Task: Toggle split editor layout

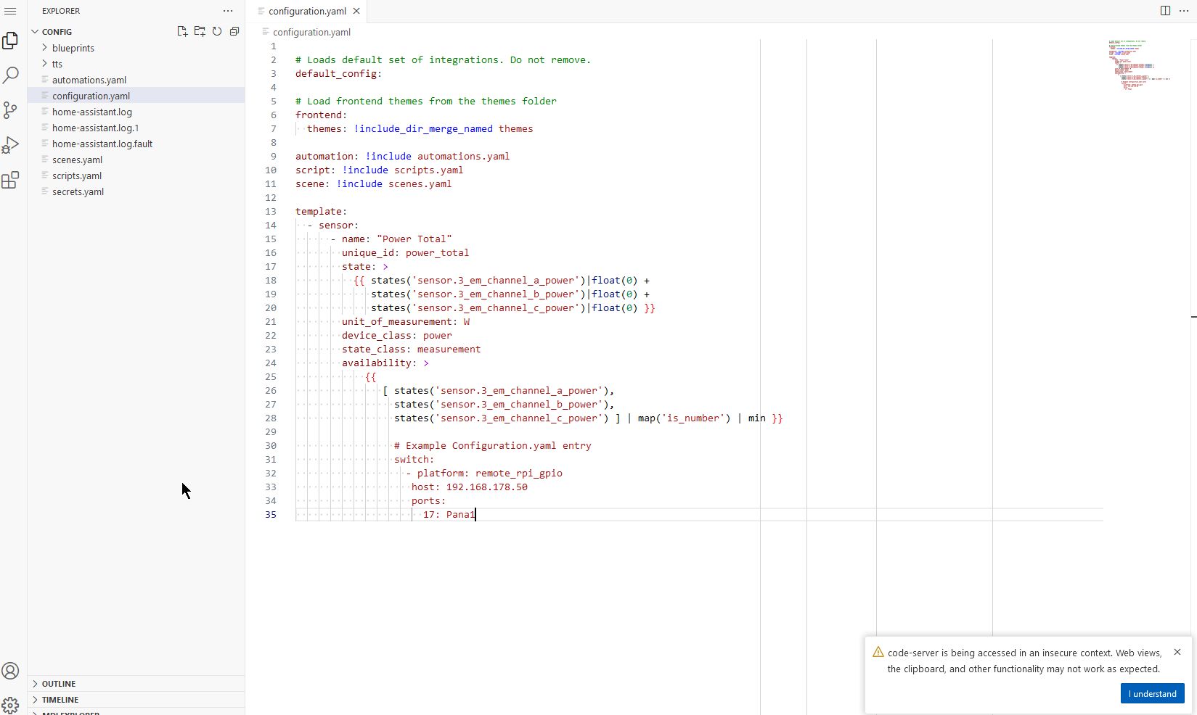Action: click(1165, 11)
